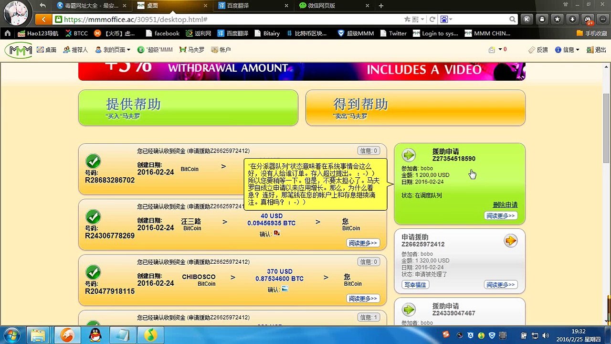611x344 pixels.
Task: Click 阅读更多 on request Z27354518590
Action: (x=501, y=215)
